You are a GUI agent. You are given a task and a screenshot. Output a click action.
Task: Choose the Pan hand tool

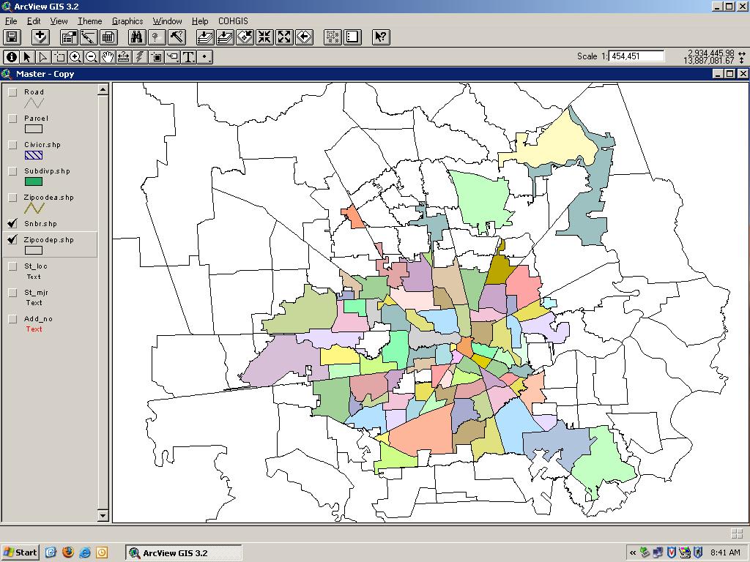point(108,57)
